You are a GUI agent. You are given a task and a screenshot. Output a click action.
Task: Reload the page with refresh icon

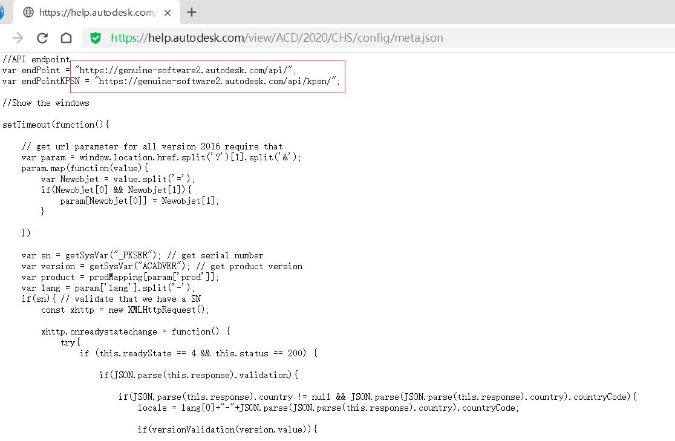click(42, 38)
